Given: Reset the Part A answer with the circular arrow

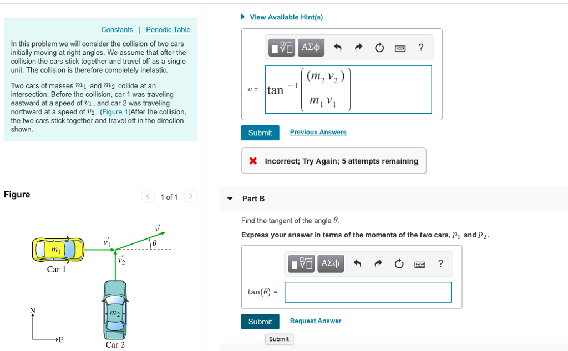Looking at the screenshot, I should tap(379, 47).
